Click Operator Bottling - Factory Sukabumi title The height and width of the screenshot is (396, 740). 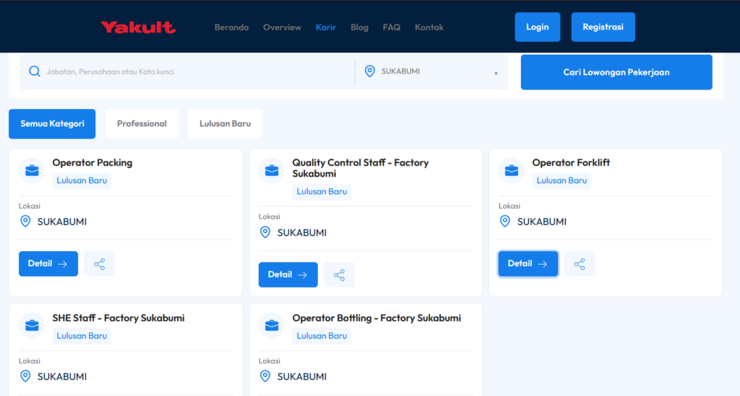377,318
